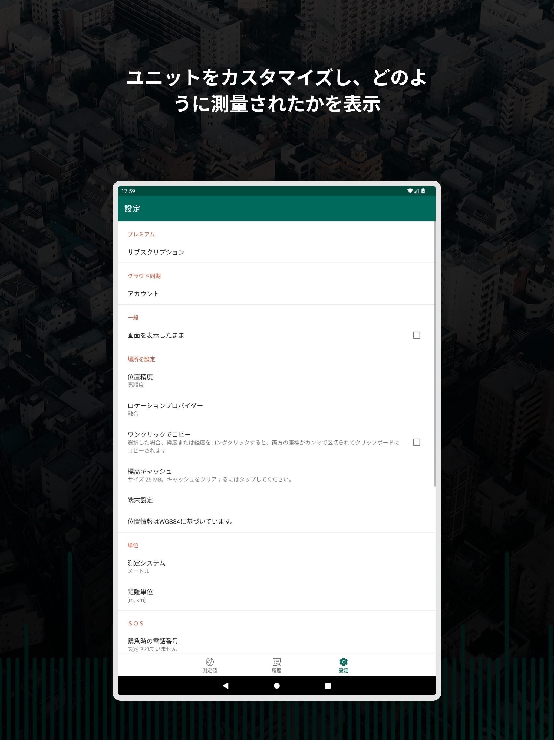This screenshot has height=740, width=554.
Task: Click the 場所を設定 section header
Action: pos(141,359)
